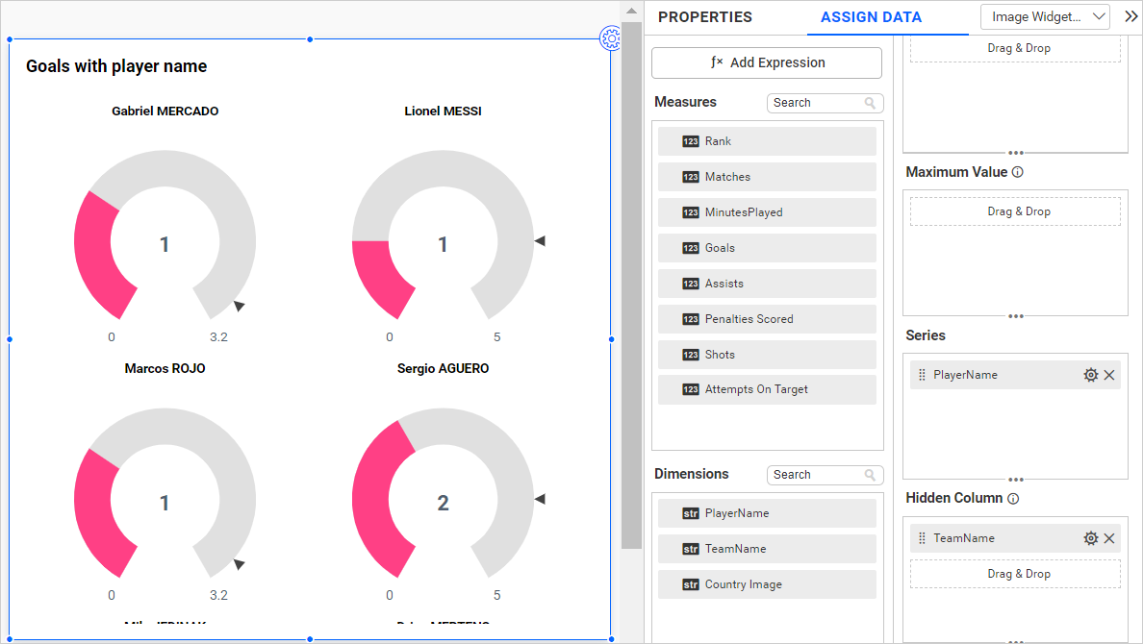Select the Goals measure field
This screenshot has width=1143, height=644.
point(767,248)
